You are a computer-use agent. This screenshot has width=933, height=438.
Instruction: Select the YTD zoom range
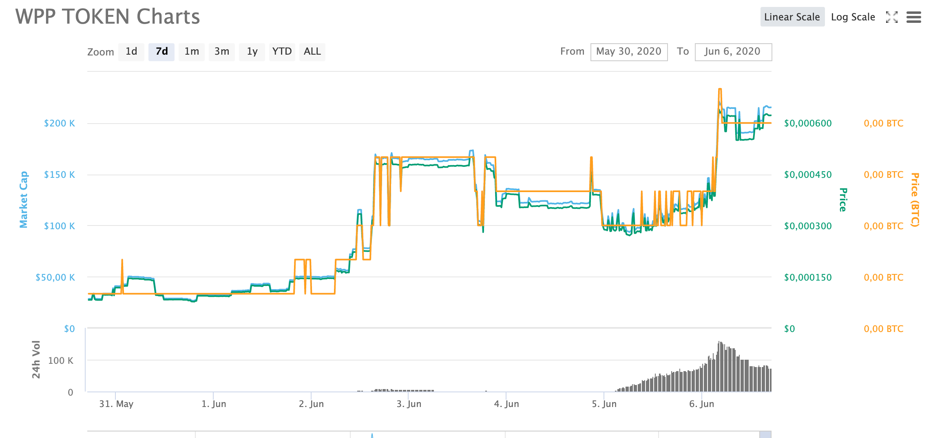[282, 52]
